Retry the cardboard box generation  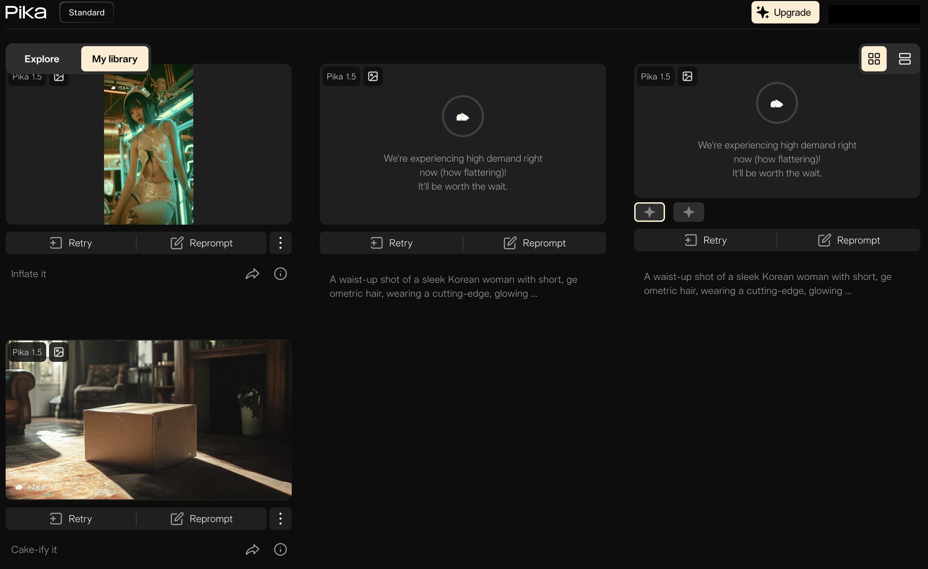tap(71, 519)
